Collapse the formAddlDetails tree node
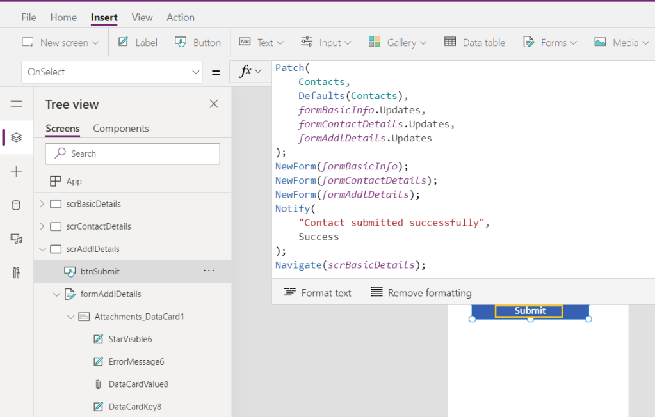655x417 pixels. tap(56, 294)
